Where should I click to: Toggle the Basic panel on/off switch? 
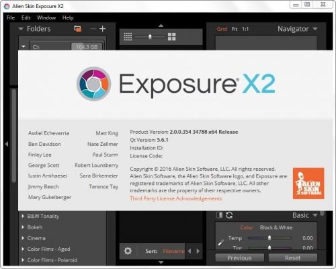point(220,215)
